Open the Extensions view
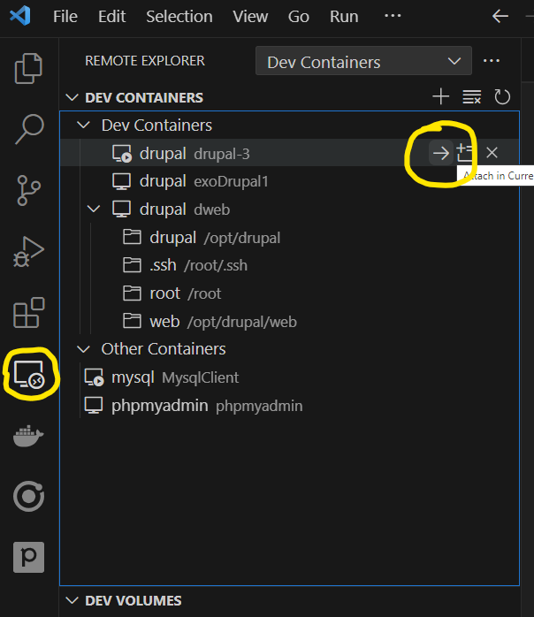The height and width of the screenshot is (617, 534). click(28, 313)
